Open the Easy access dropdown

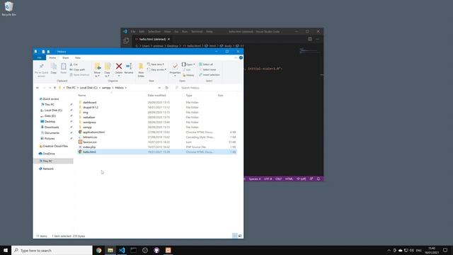pyautogui.click(x=156, y=69)
